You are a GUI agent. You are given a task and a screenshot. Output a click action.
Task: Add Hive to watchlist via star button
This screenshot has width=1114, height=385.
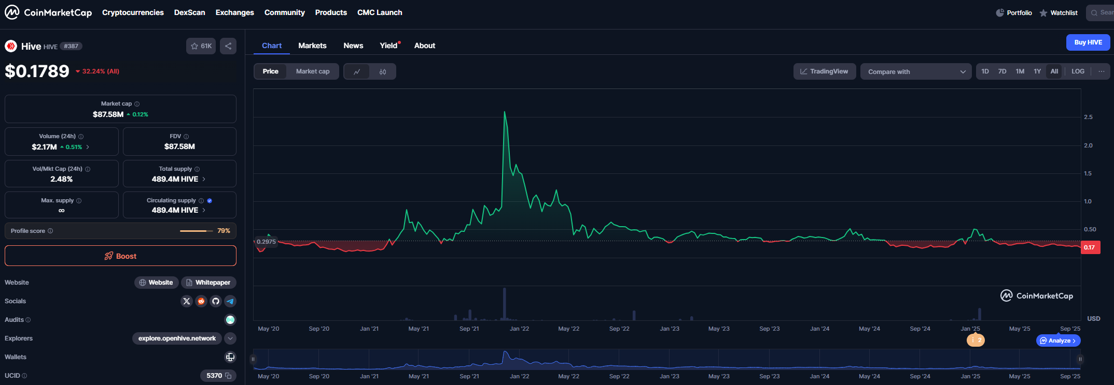[x=201, y=46]
